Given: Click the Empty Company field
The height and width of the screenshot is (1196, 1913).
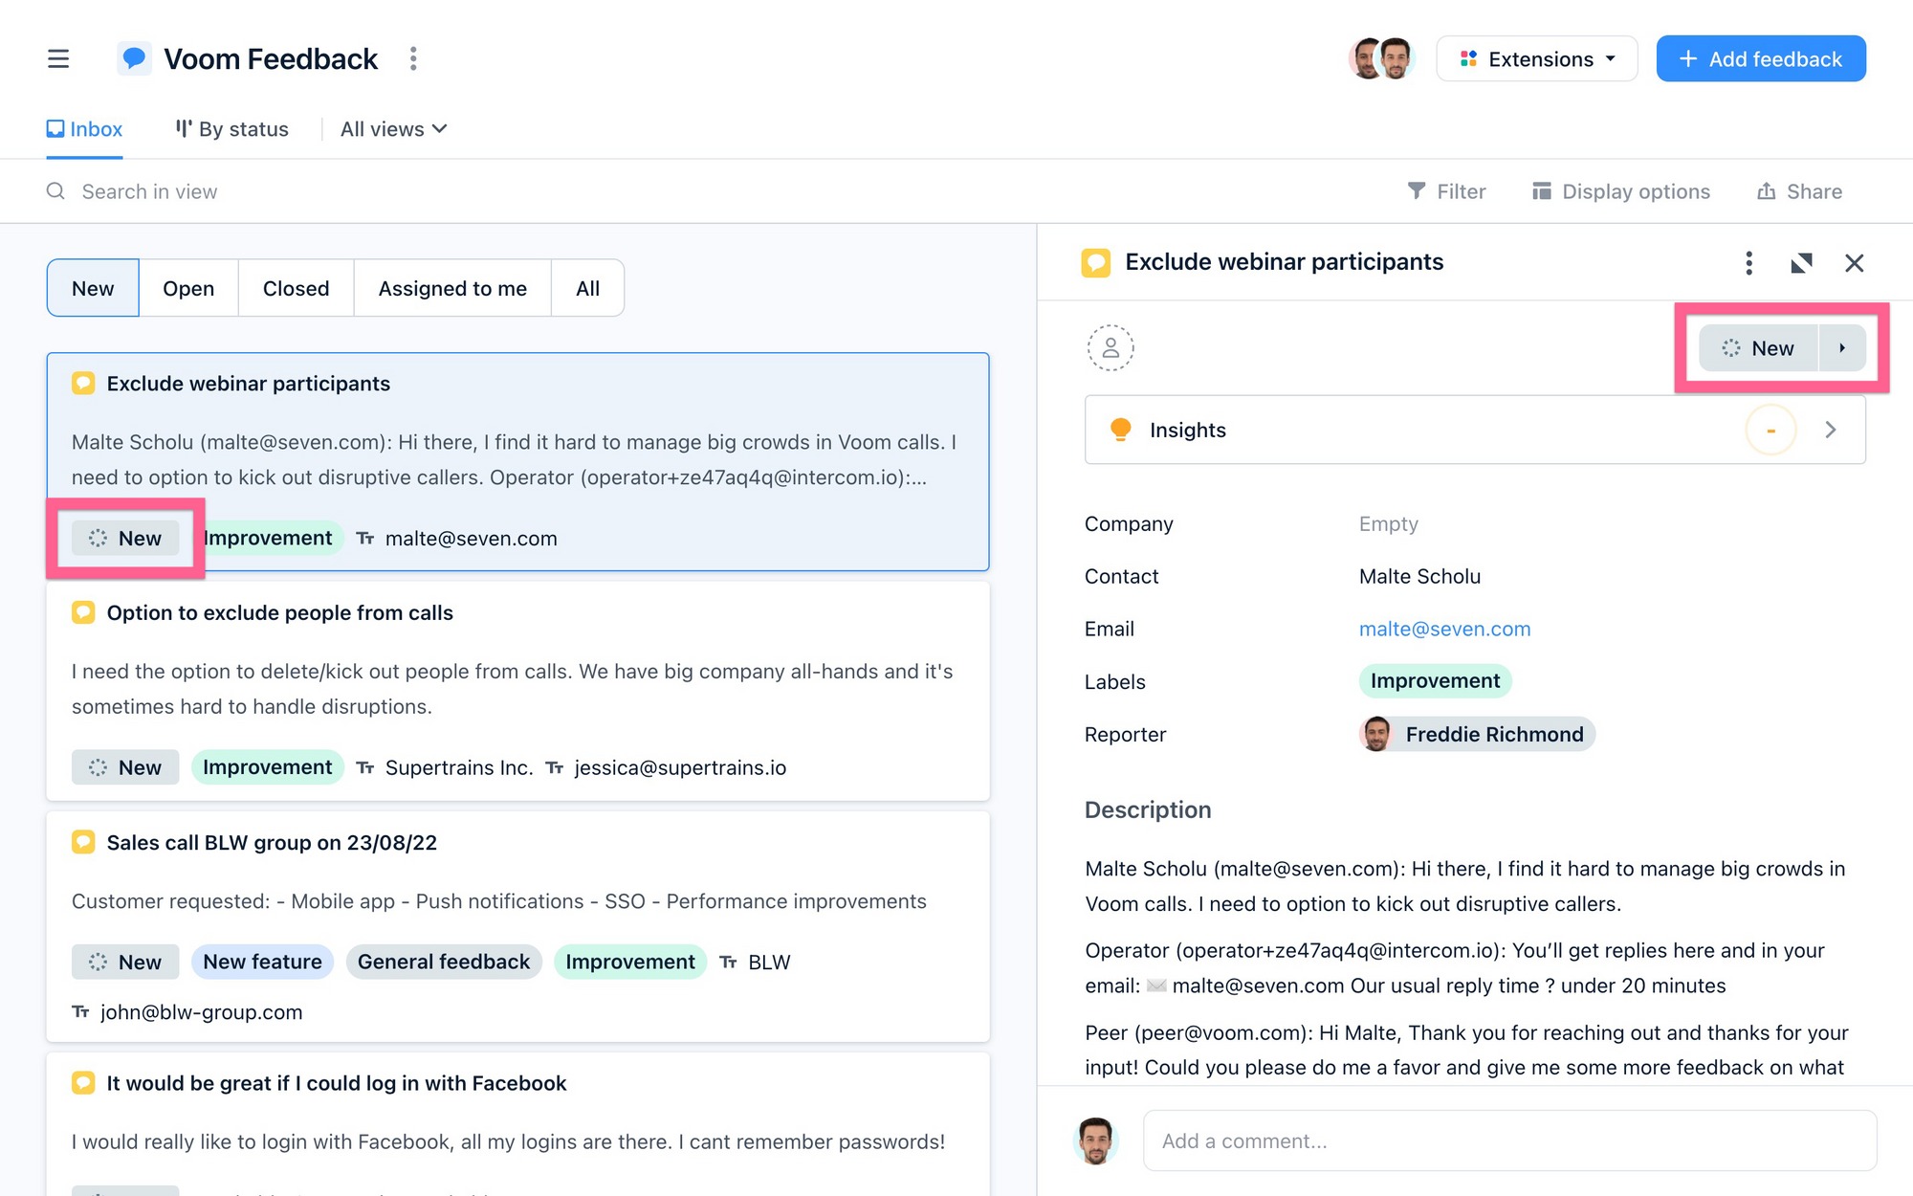Looking at the screenshot, I should coord(1389,524).
